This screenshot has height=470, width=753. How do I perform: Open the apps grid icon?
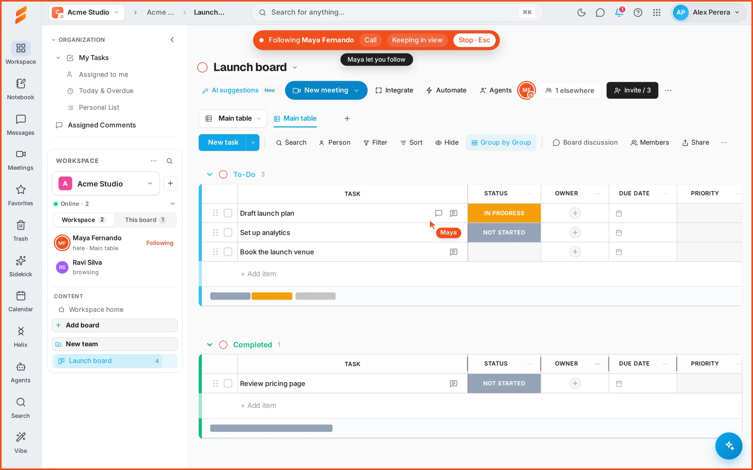[656, 13]
